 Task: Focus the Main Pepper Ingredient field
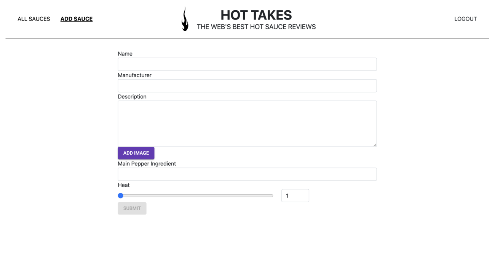click(x=247, y=174)
